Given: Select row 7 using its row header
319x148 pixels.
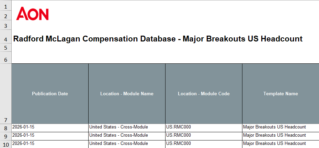Looking at the screenshot, I should coord(5,120).
